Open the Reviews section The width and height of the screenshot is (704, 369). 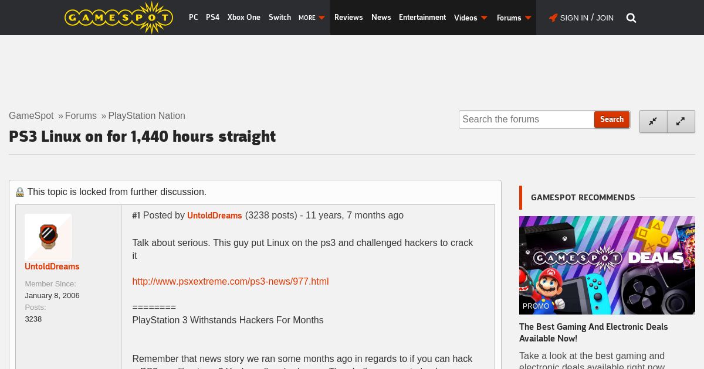point(348,18)
